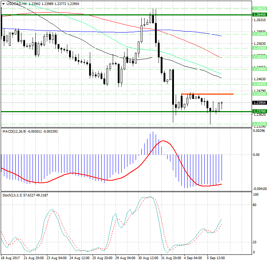Click the 1.24475 light green price tag
The image size is (267, 262).
click(259, 84)
